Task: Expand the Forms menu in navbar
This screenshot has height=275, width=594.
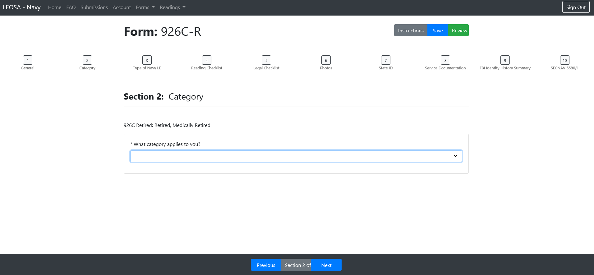Action: (145, 7)
